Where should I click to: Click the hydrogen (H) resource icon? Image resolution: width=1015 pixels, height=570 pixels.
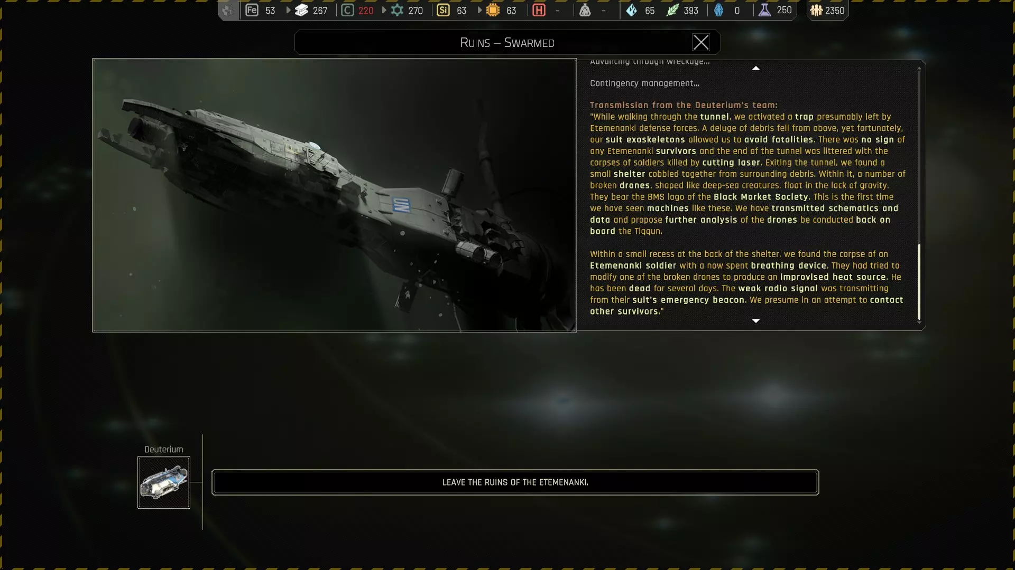(x=539, y=10)
